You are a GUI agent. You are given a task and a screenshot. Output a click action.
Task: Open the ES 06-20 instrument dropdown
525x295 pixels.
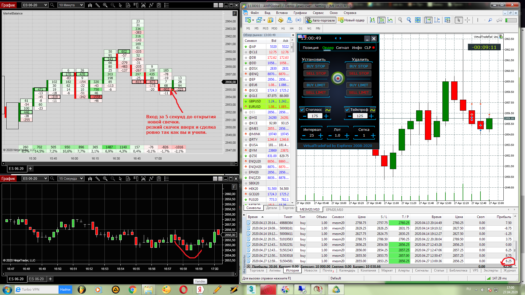pyautogui.click(x=45, y=5)
